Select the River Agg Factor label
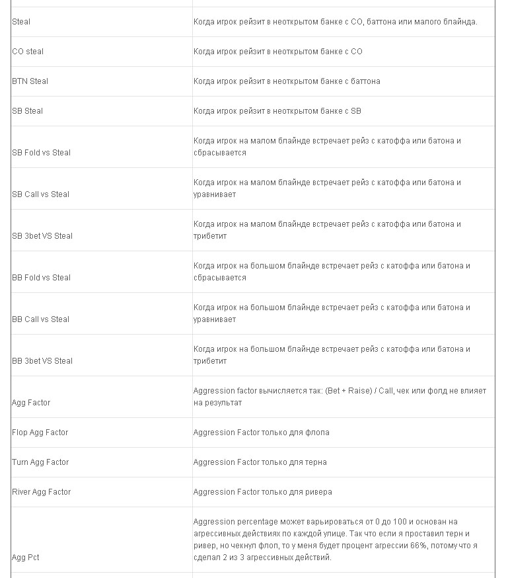Image resolution: width=506 pixels, height=578 pixels. [x=41, y=493]
